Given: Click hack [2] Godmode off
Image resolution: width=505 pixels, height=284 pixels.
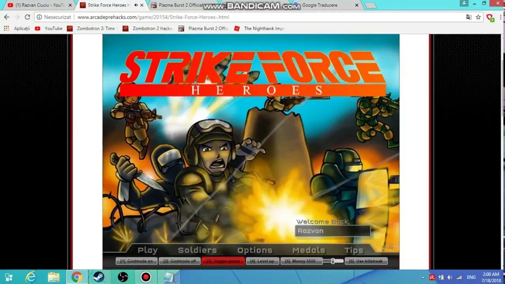Looking at the screenshot, I should click(180, 261).
